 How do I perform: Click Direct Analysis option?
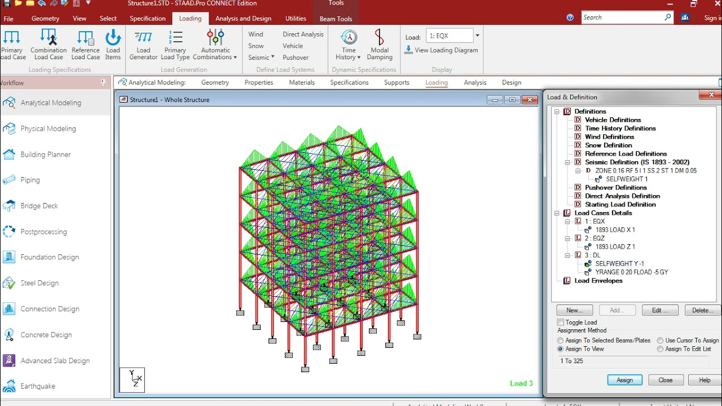303,34
